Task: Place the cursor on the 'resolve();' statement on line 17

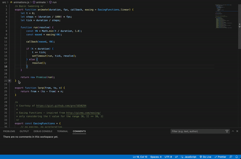Action: [39, 63]
